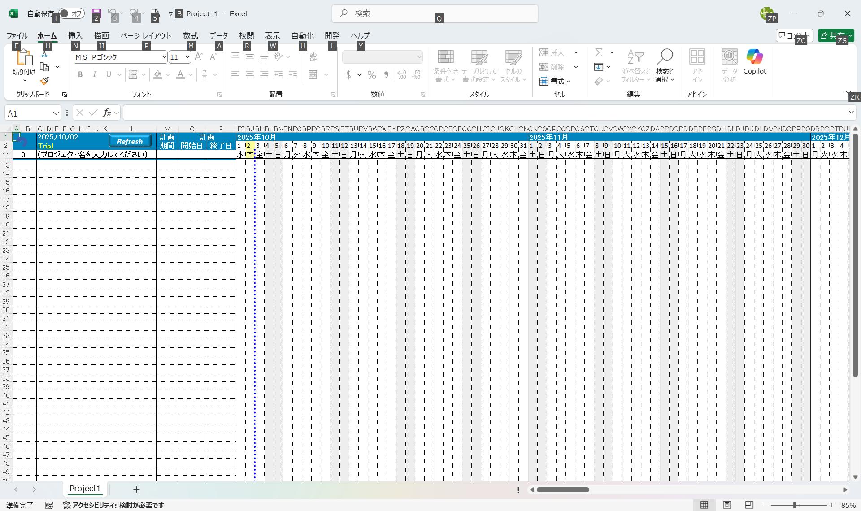861x511 pixels.
Task: Open the Copilot pane
Action: tap(754, 62)
